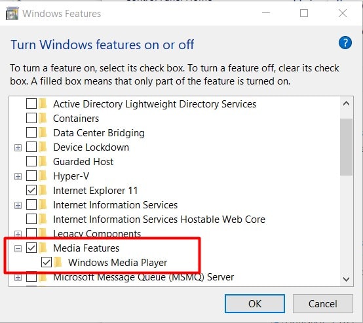Click the Hyper-V folder icon
This screenshot has height=323, width=363.
(x=43, y=176)
